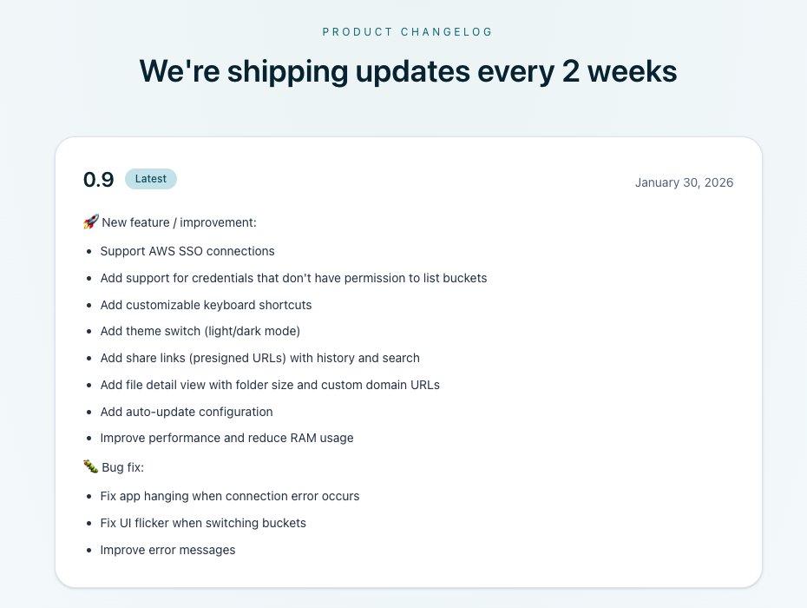Click the shipping updates every 2 weeks heading
This screenshot has height=608, width=807.
tap(408, 70)
